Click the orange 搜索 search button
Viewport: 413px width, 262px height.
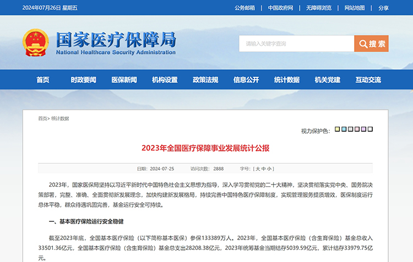click(371, 43)
